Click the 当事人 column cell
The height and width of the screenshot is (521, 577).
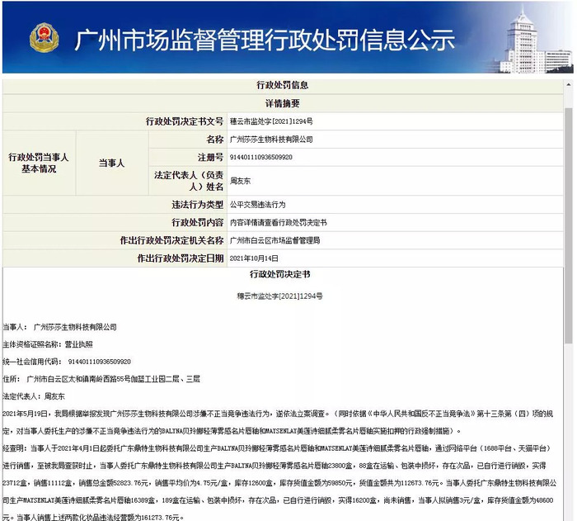click(x=112, y=163)
